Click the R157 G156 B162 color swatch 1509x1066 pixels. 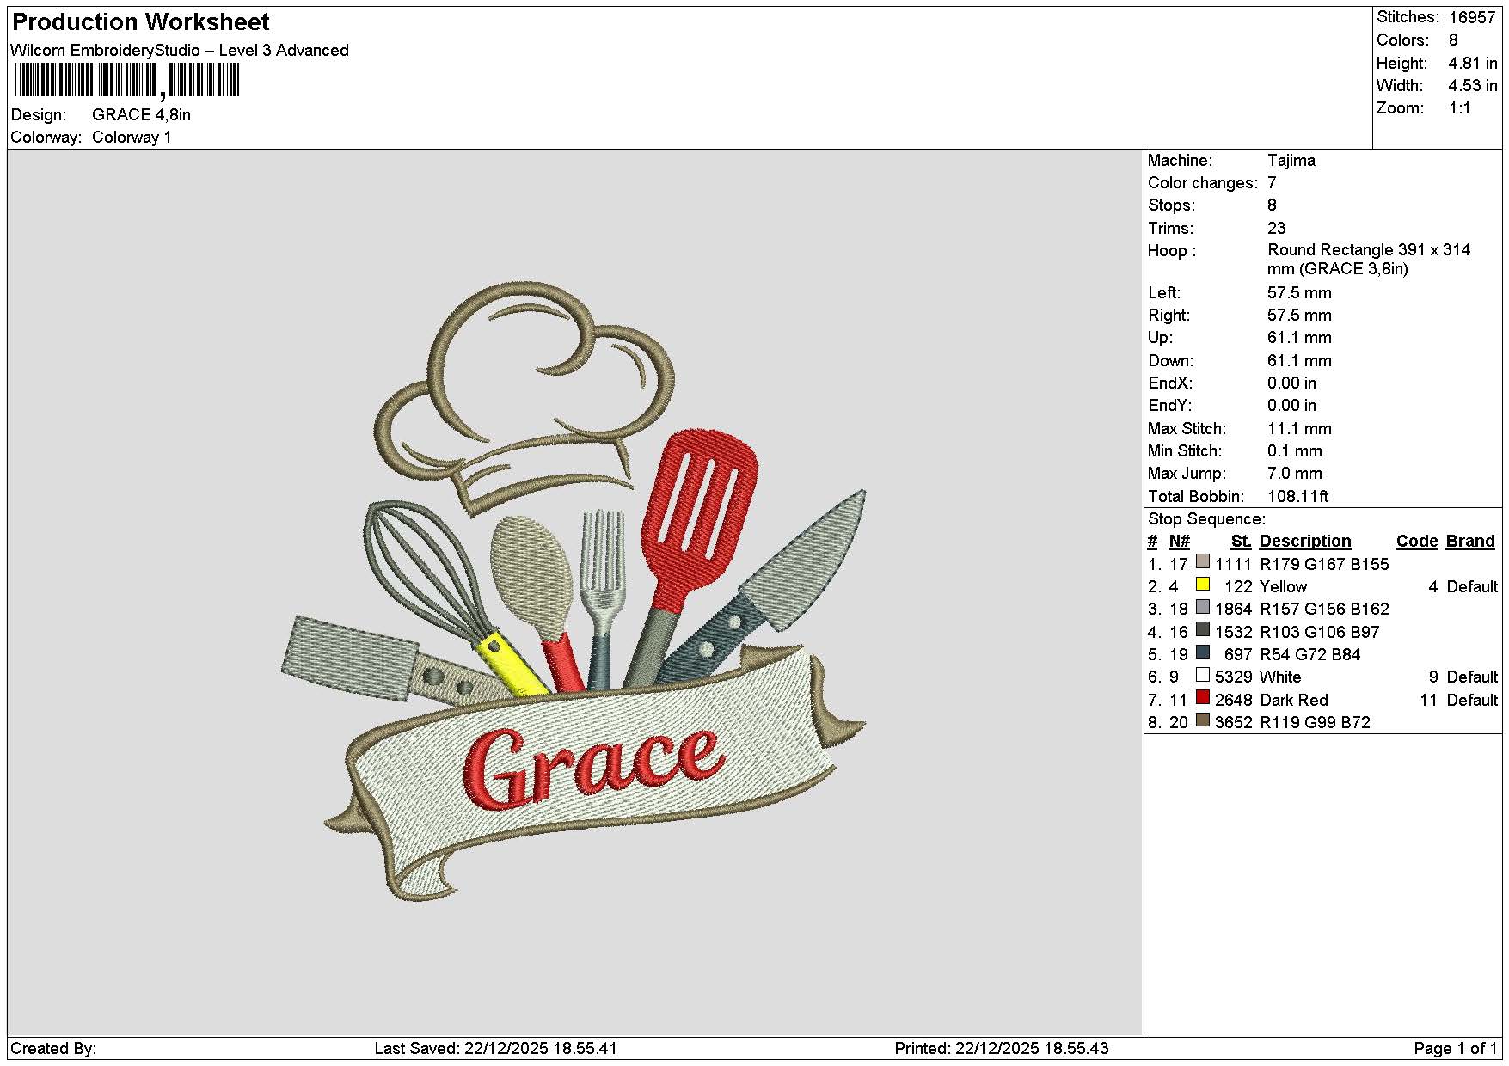tap(1203, 607)
